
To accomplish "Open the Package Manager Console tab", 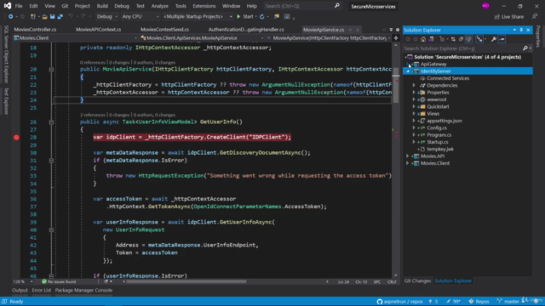I will 83,291.
